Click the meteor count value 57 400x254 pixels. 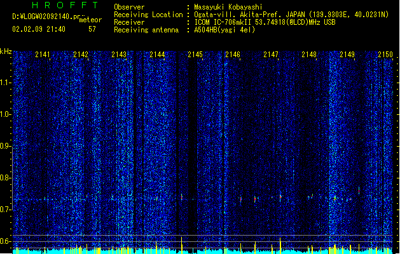pos(92,29)
